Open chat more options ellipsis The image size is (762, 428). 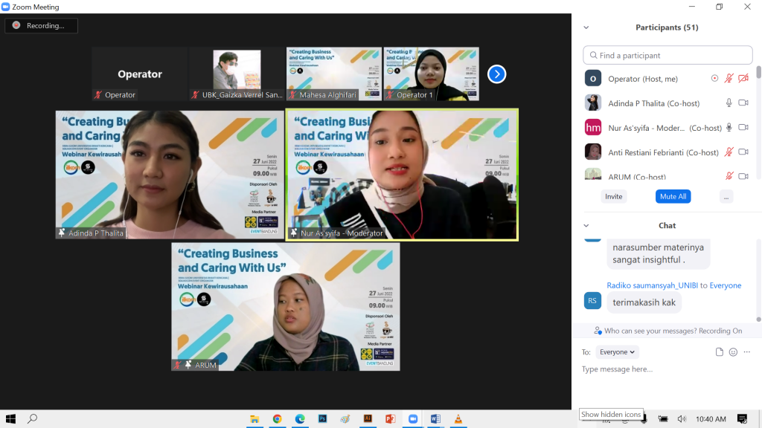pyautogui.click(x=747, y=351)
